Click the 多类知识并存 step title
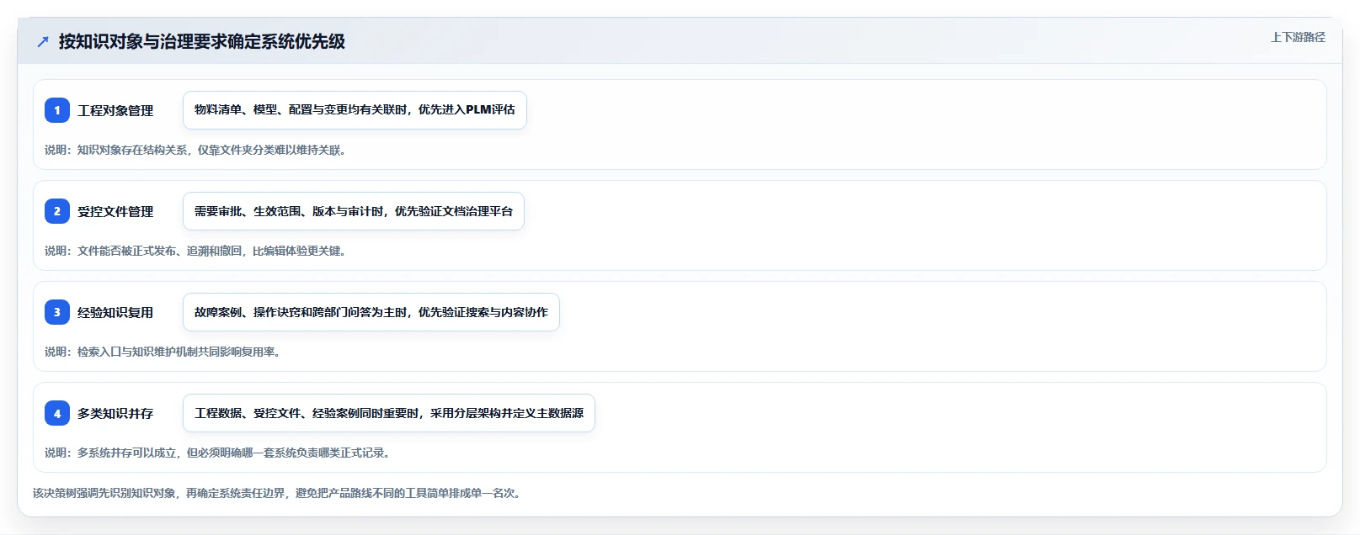Screen dimensions: 1360x535 pos(115,413)
